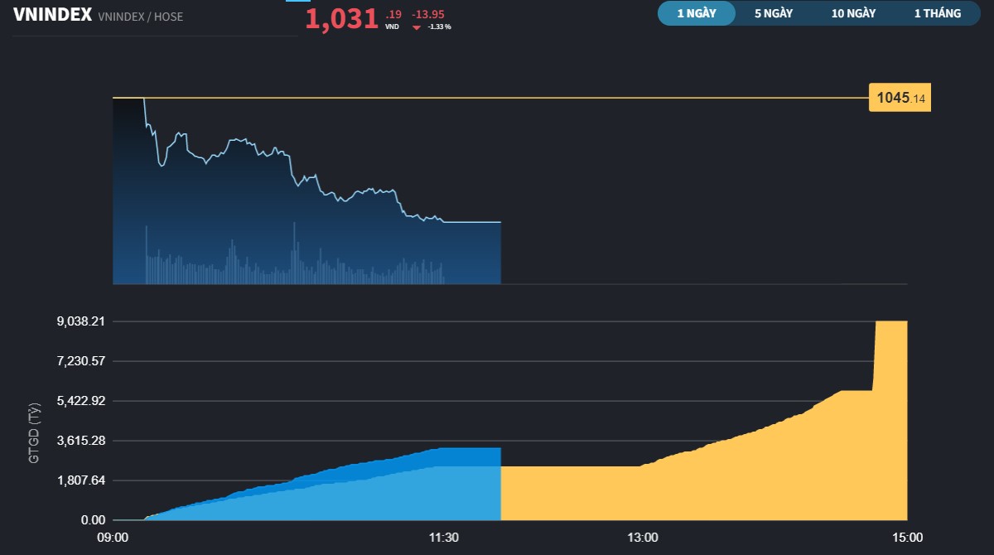Click the -13.95 point change value
Image resolution: width=994 pixels, height=555 pixels.
click(x=428, y=14)
